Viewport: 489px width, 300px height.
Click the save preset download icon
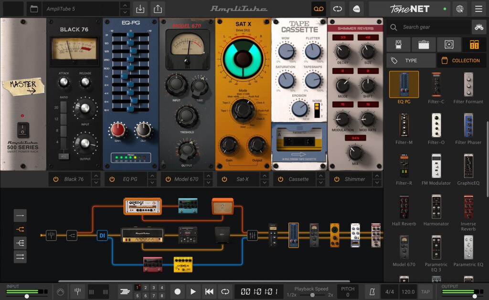(x=140, y=9)
